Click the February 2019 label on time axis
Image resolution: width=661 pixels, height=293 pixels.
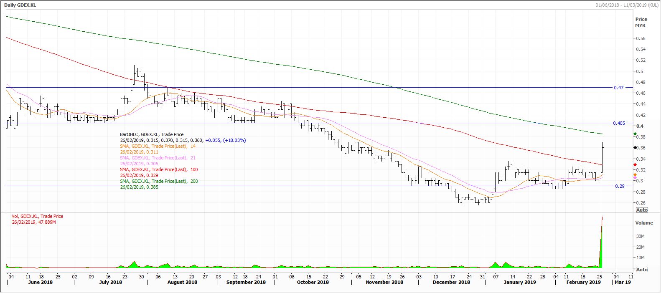582,282
